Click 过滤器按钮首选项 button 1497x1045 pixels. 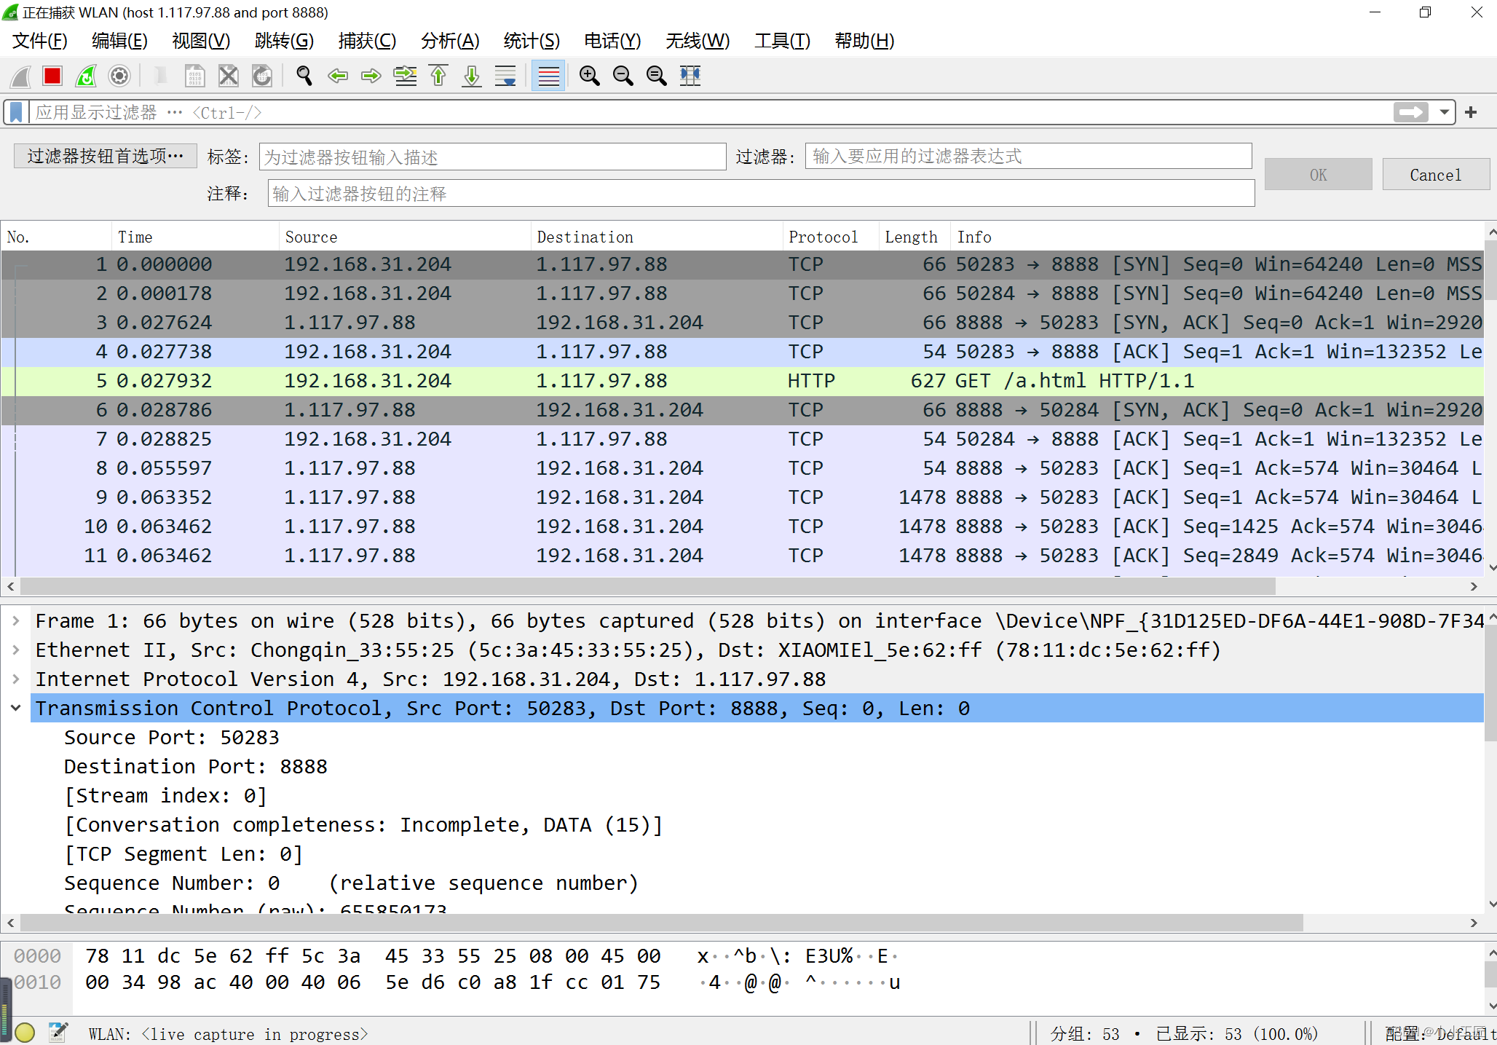(x=106, y=156)
